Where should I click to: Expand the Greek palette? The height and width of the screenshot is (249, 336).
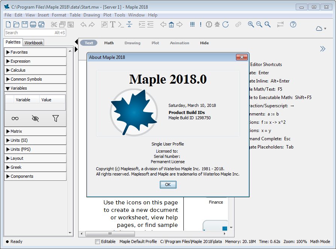coord(35,167)
